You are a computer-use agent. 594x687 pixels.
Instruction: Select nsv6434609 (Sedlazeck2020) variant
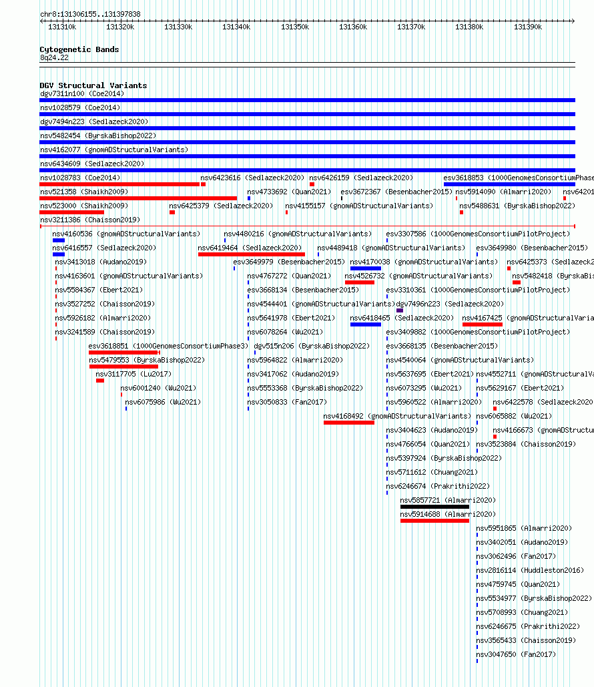click(x=92, y=164)
